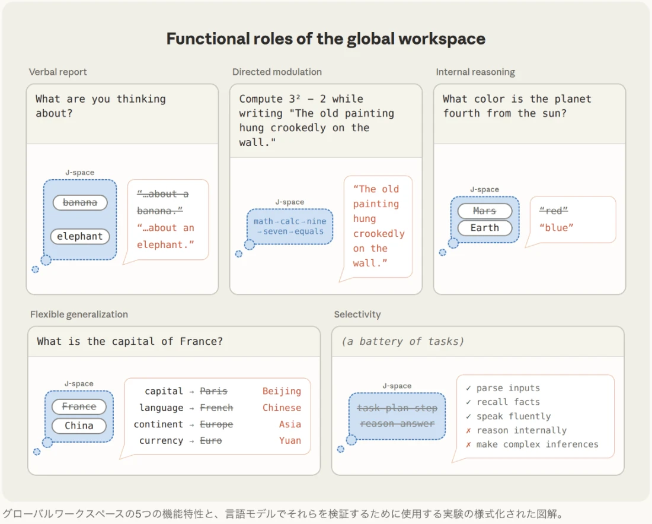Click the red reply "…about an elephant."
652x524 pixels.
click(x=165, y=236)
